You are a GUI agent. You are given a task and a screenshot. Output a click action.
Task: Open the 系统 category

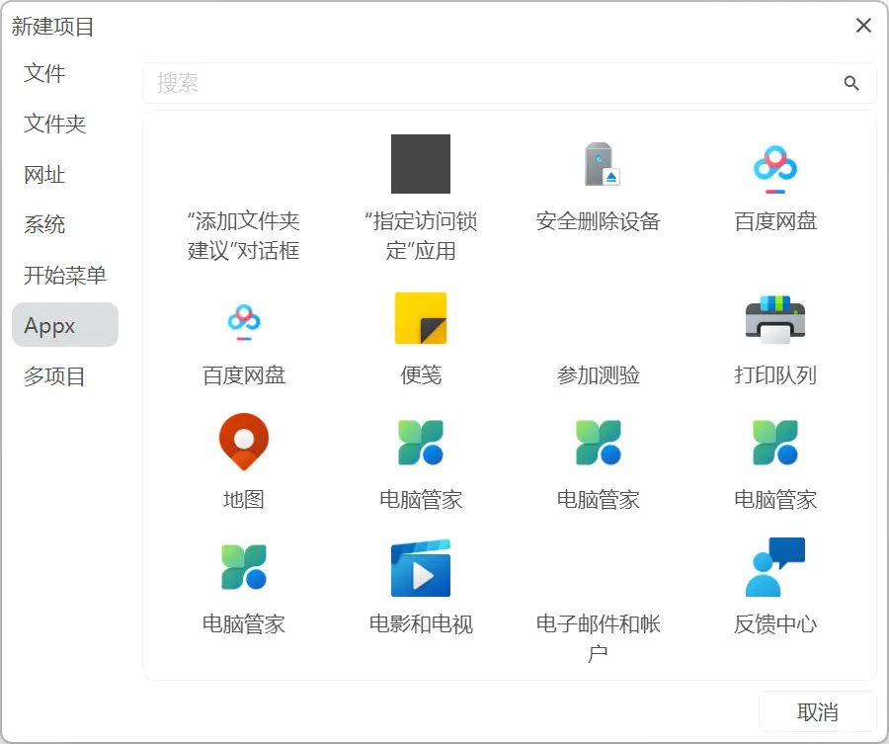(44, 225)
